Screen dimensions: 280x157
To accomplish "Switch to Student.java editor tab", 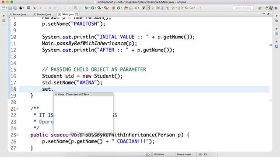I will click(x=42, y=14).
